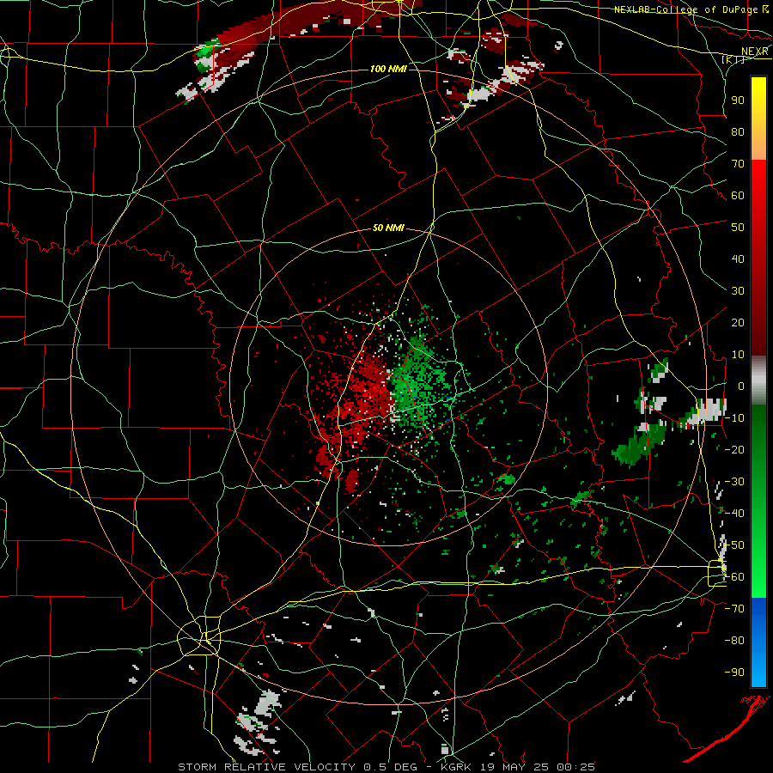The height and width of the screenshot is (773, 773).
Task: Click the -70 value on the velocity scale
Action: click(734, 609)
